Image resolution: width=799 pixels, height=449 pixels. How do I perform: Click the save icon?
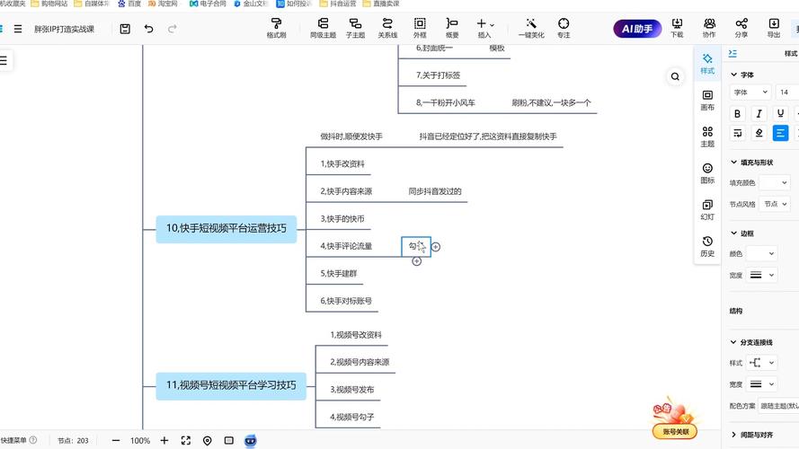coord(125,29)
